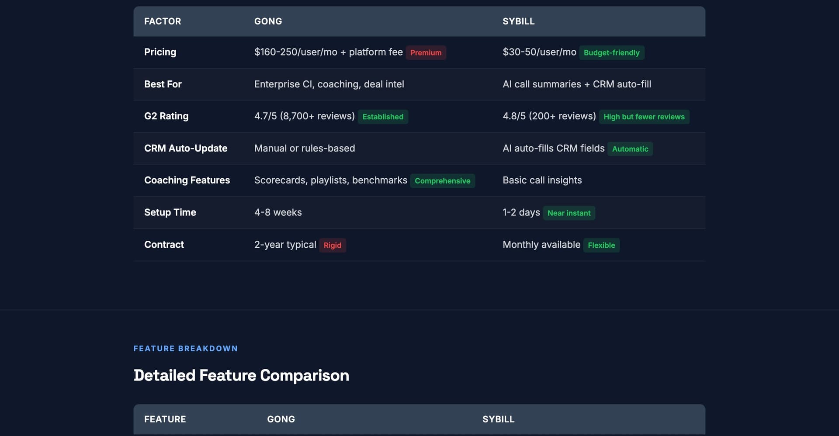Click the Established badge
Viewport: 839px width, 436px height.
383,117
